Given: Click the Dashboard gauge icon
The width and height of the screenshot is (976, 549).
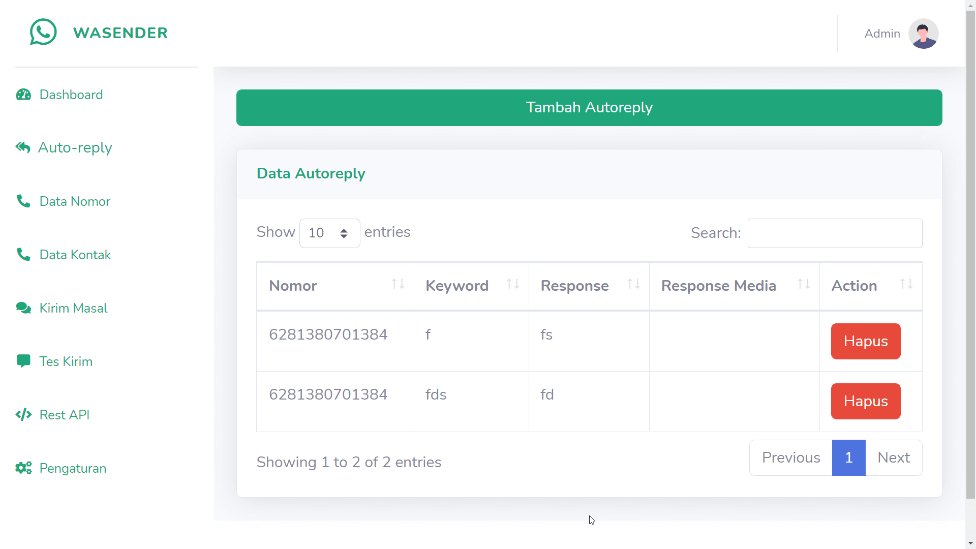Looking at the screenshot, I should (23, 95).
